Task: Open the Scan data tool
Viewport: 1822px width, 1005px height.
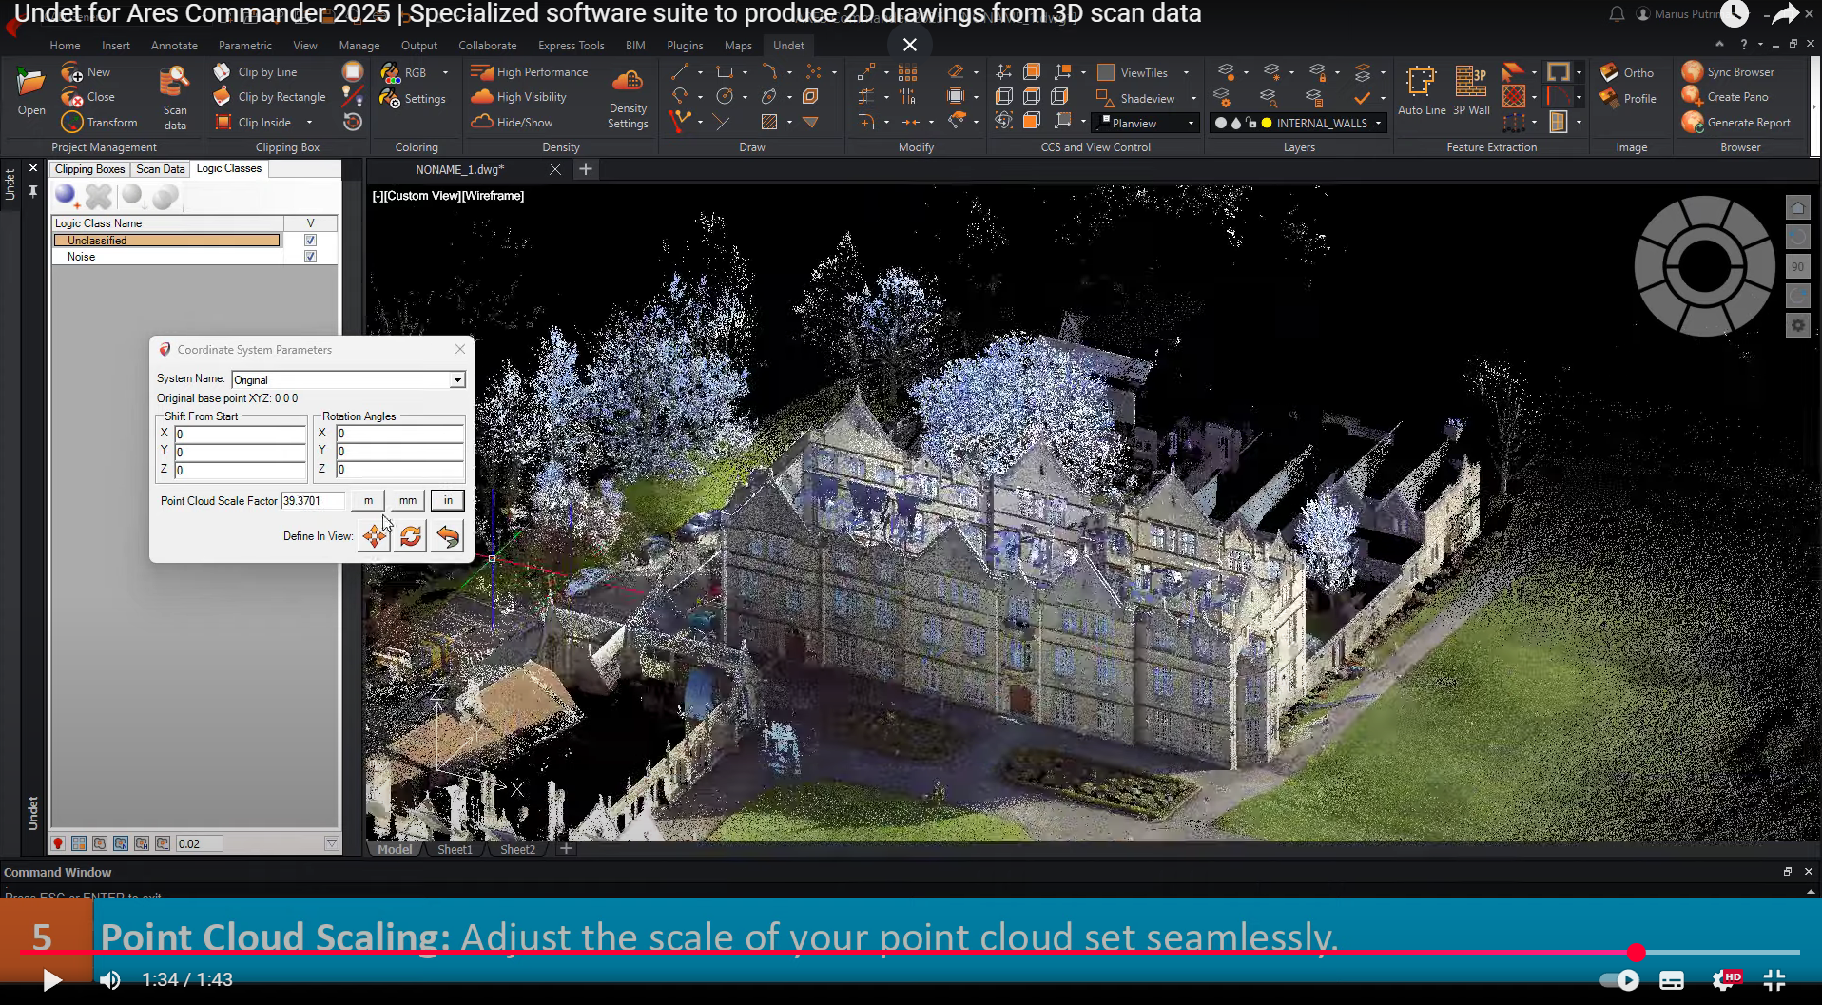Action: (175, 97)
